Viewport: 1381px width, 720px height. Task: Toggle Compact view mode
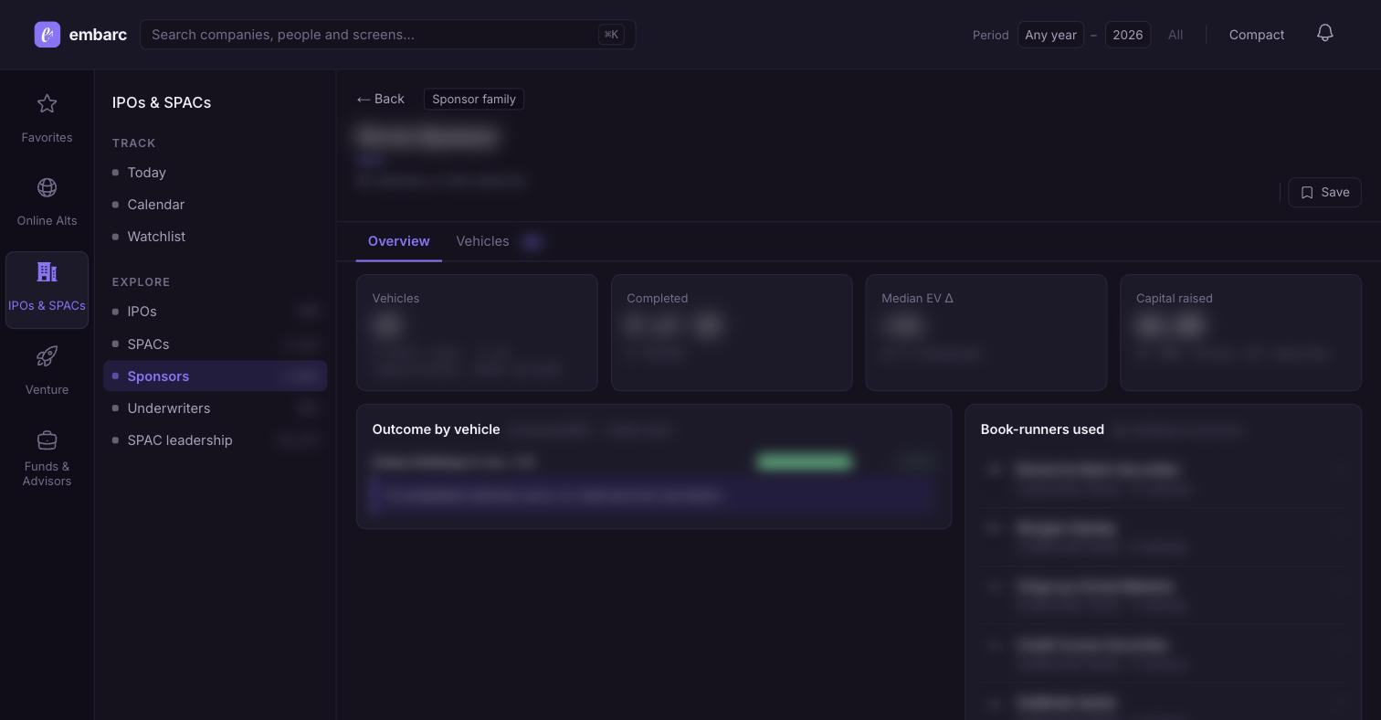coord(1257,35)
